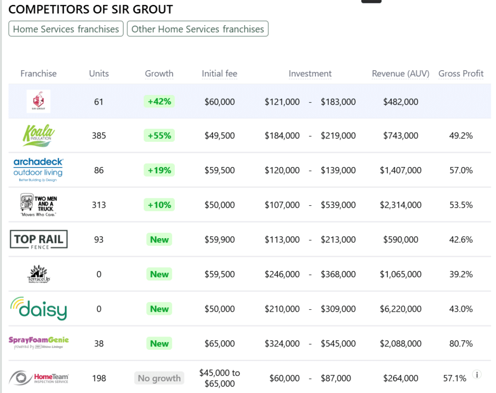Click the 42.6% gross profit
The height and width of the screenshot is (393, 496).
(x=461, y=240)
